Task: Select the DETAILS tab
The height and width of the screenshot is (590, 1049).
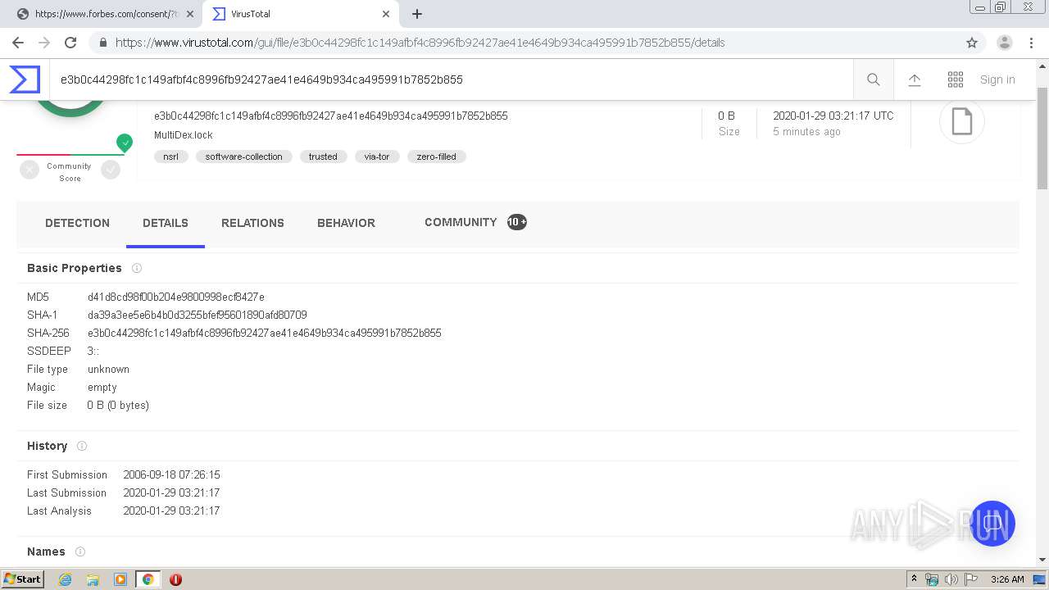Action: pyautogui.click(x=166, y=223)
